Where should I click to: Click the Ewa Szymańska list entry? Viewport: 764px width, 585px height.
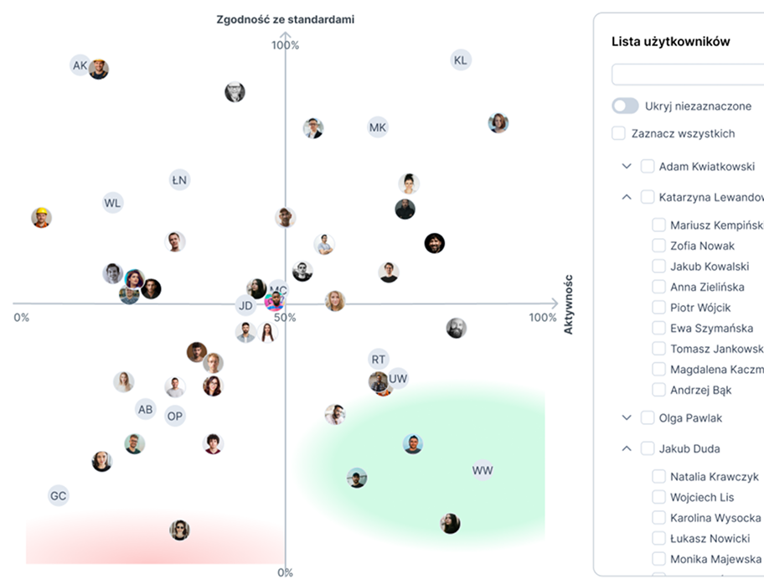point(711,329)
